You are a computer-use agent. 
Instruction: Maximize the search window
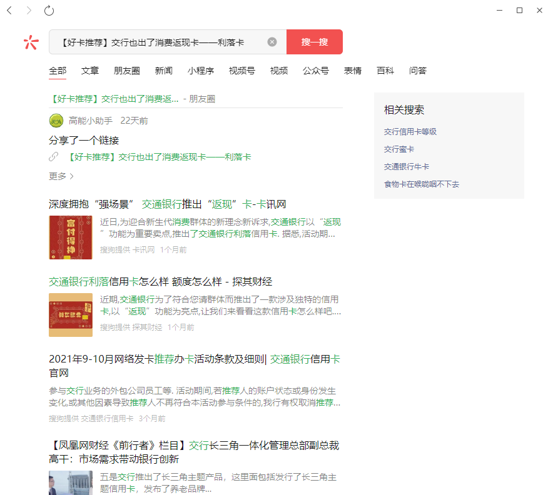click(x=519, y=11)
